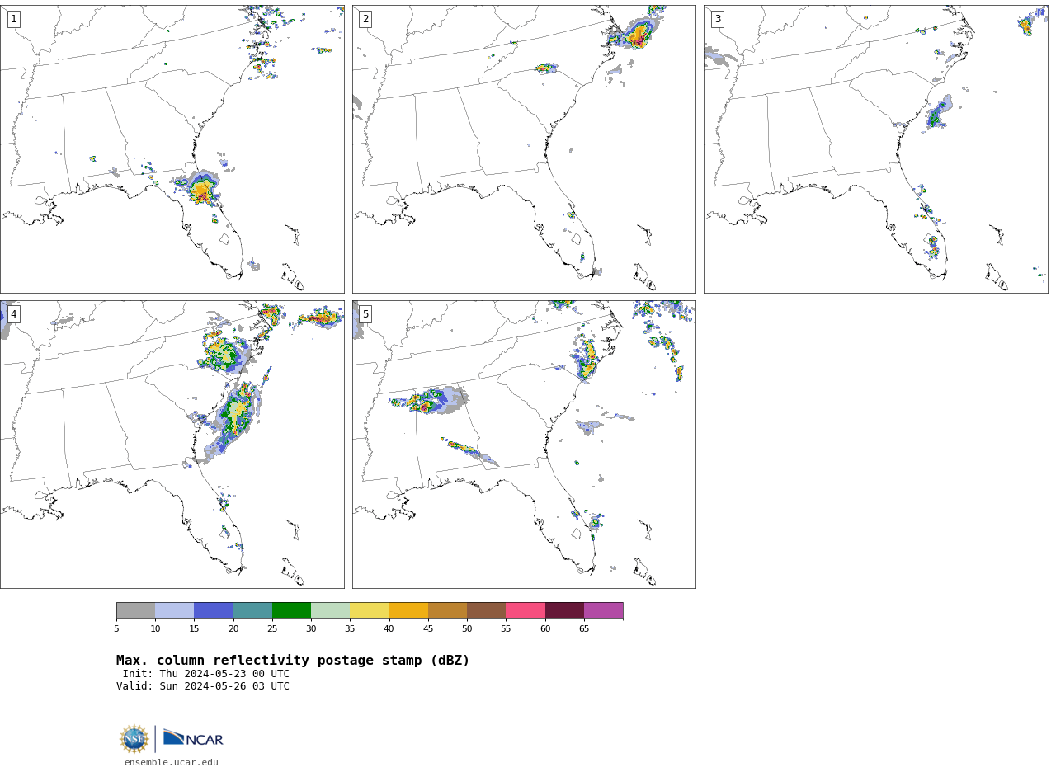This screenshot has height=772, width=1056.
Task: Click the dark brown 50-55 dBZ swatch
Action: pos(487,610)
